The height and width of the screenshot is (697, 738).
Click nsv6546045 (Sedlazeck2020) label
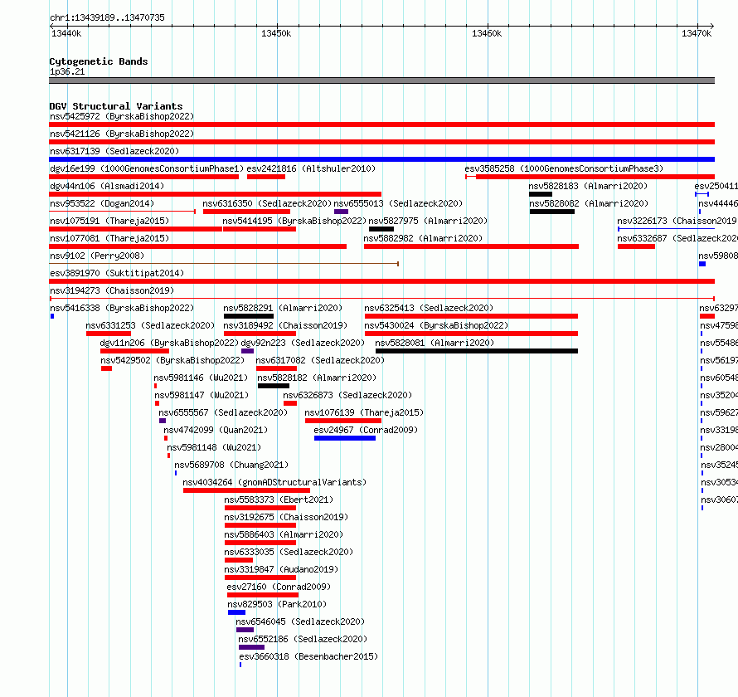pyautogui.click(x=300, y=621)
